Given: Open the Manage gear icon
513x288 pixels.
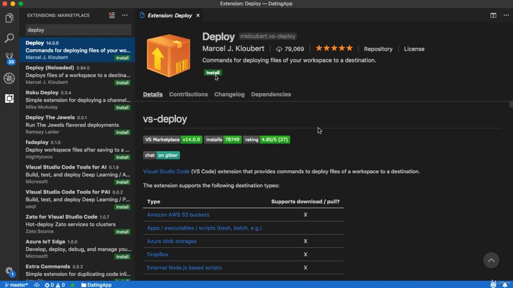Looking at the screenshot, I should tap(9, 271).
